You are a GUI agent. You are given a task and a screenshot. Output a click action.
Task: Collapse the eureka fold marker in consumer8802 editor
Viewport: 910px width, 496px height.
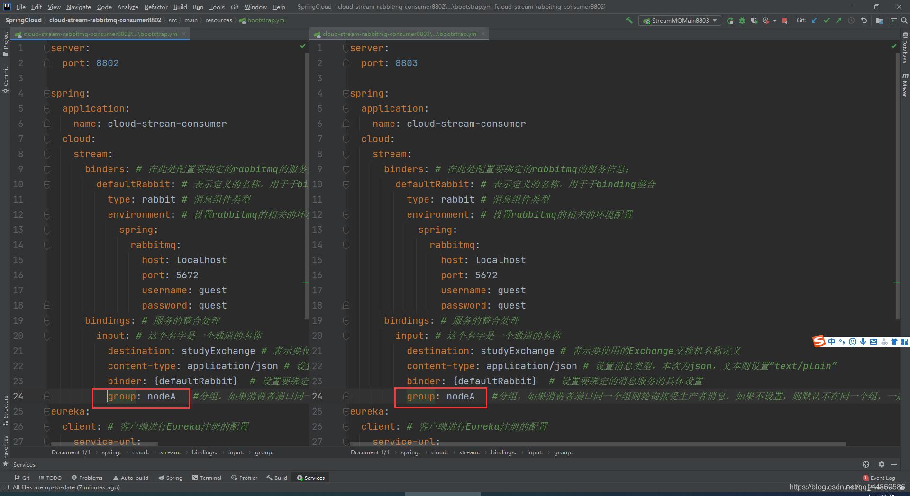(47, 411)
